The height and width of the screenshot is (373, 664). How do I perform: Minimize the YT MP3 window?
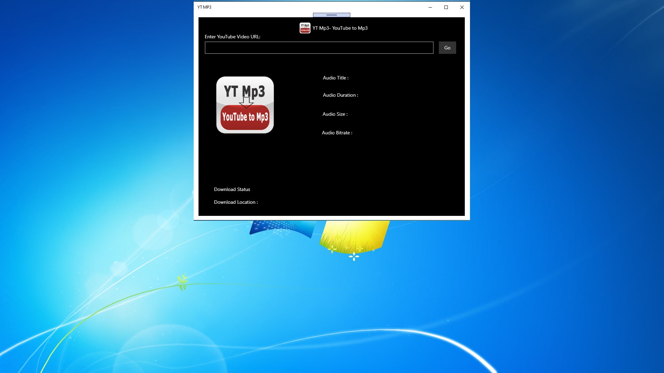[430, 7]
